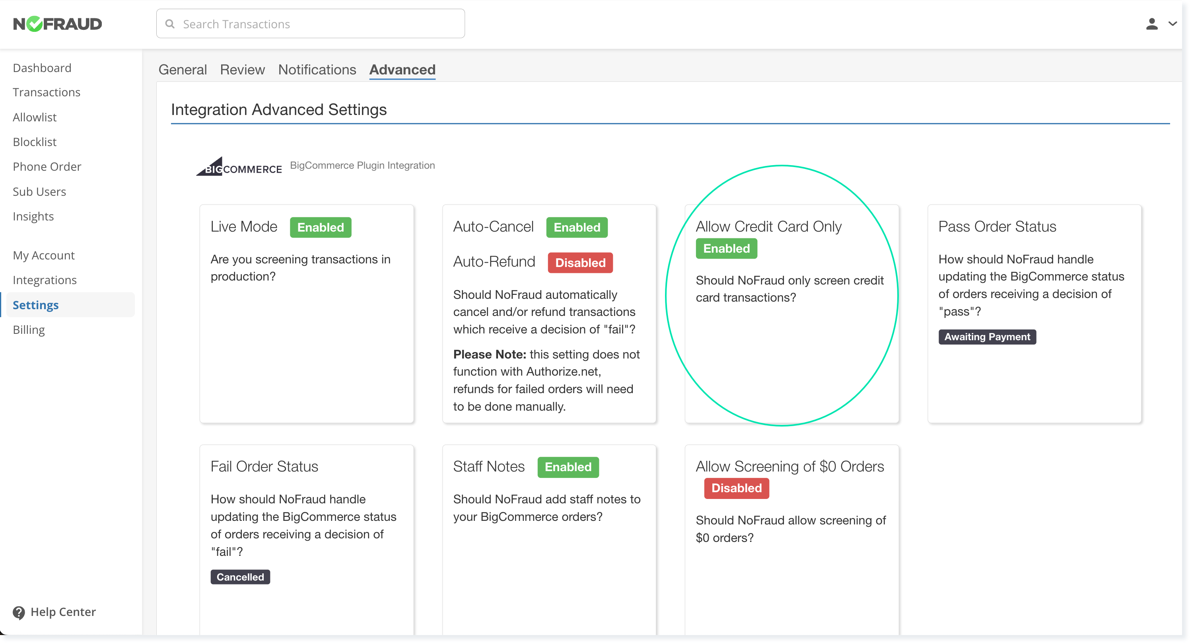This screenshot has height=643, width=1190.
Task: Open the Cancelled status selector
Action: pyautogui.click(x=239, y=577)
